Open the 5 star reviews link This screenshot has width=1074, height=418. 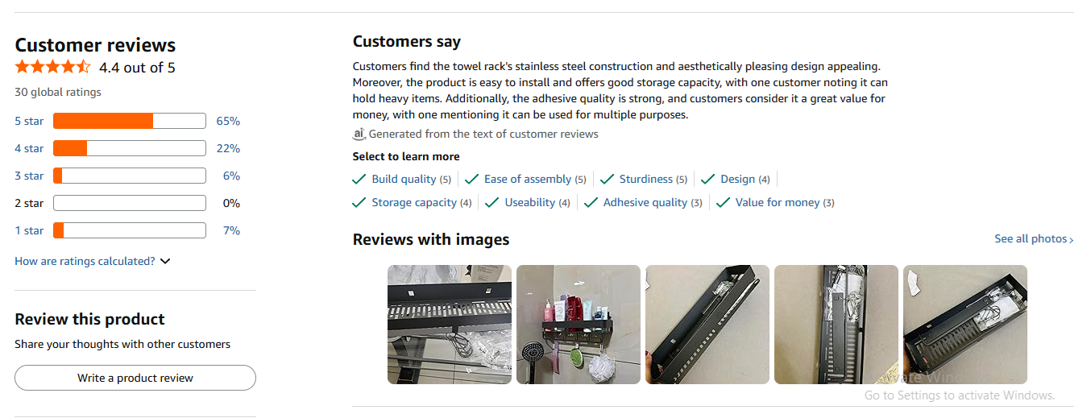29,121
